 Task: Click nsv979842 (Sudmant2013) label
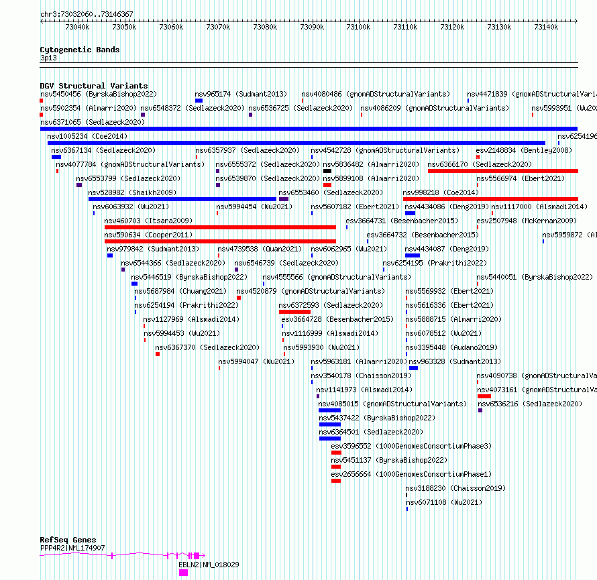coord(153,249)
